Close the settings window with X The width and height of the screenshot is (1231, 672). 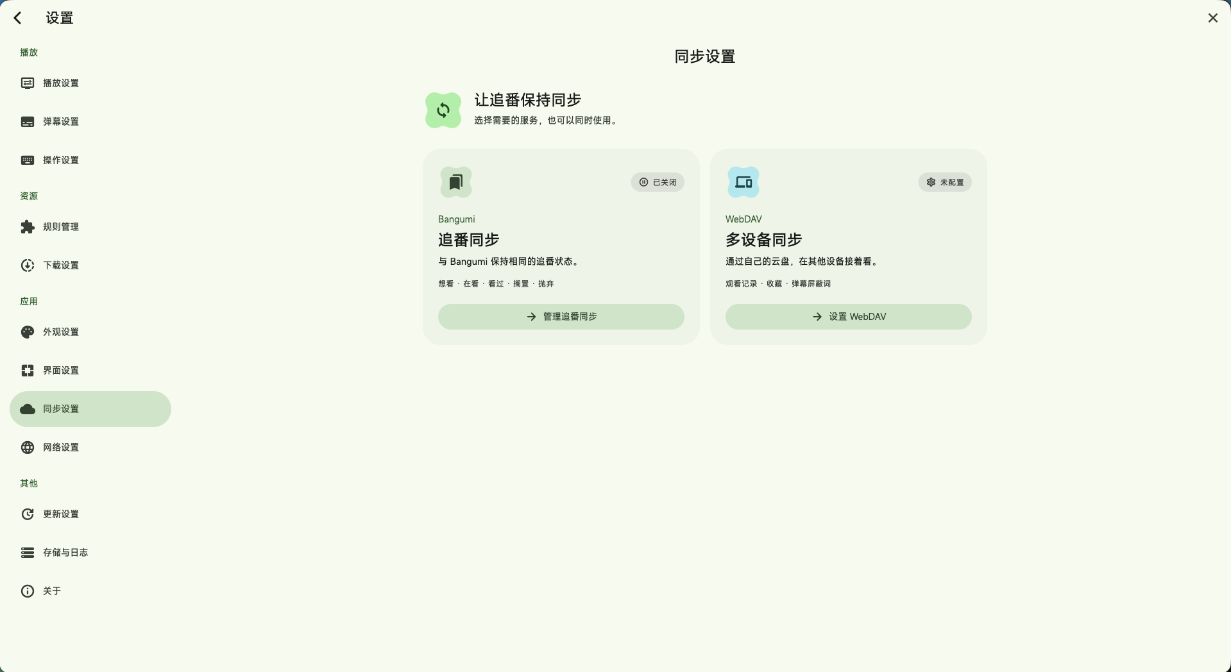pos(1212,18)
